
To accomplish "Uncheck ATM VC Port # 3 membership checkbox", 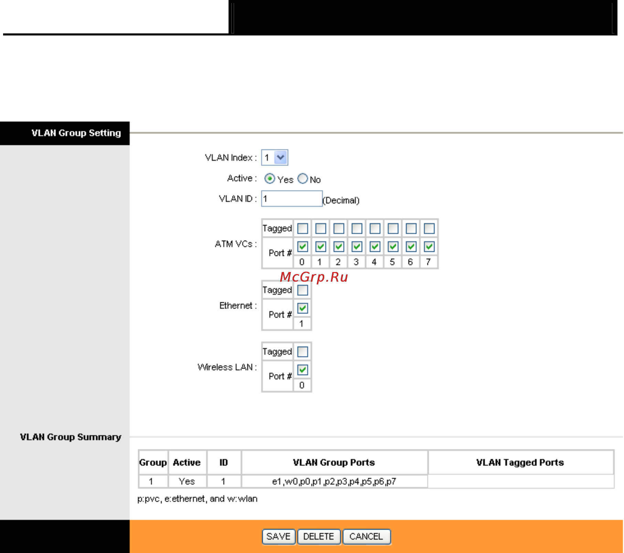I will tap(357, 247).
